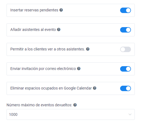Image resolution: width=141 pixels, height=128 pixels.
Task: Switch off Eliminar espacios ocupados en Google Calendar
Action: [x=126, y=88]
